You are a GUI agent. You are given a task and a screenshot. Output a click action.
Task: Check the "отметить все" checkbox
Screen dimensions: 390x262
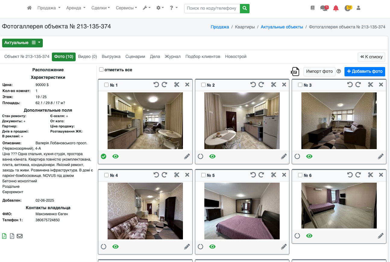coord(102,70)
